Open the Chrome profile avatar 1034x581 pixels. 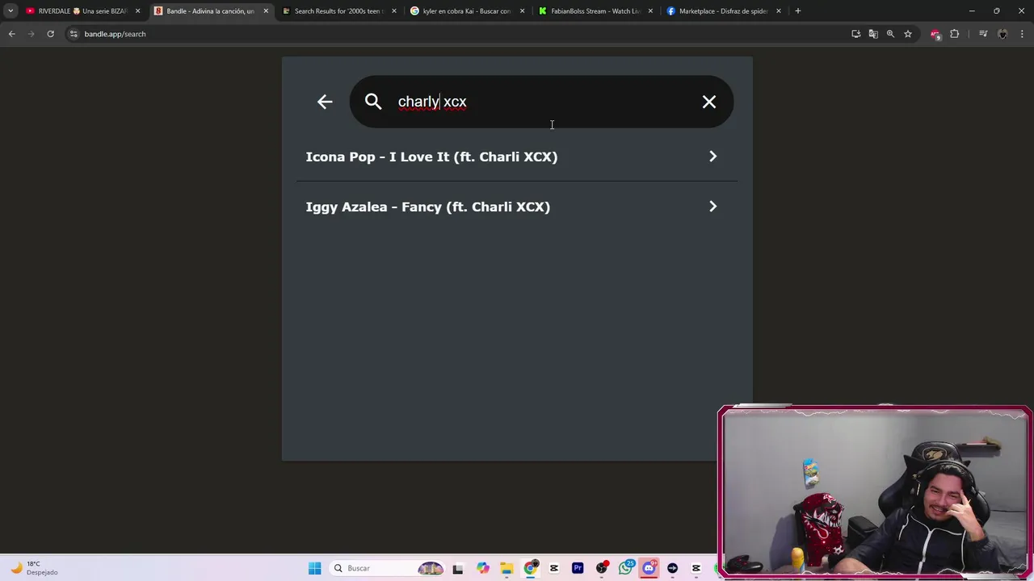(x=1002, y=34)
